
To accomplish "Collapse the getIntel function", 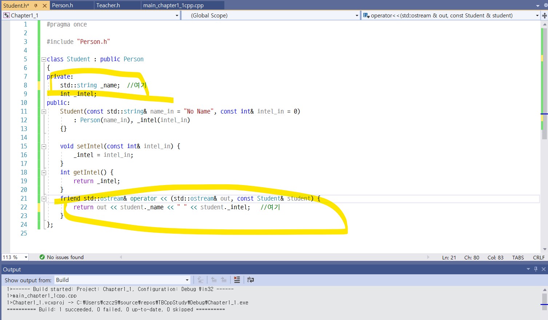I will (x=44, y=173).
